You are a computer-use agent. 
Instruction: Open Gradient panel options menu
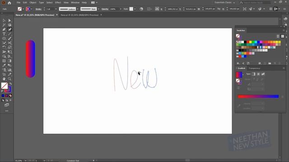click(284, 68)
